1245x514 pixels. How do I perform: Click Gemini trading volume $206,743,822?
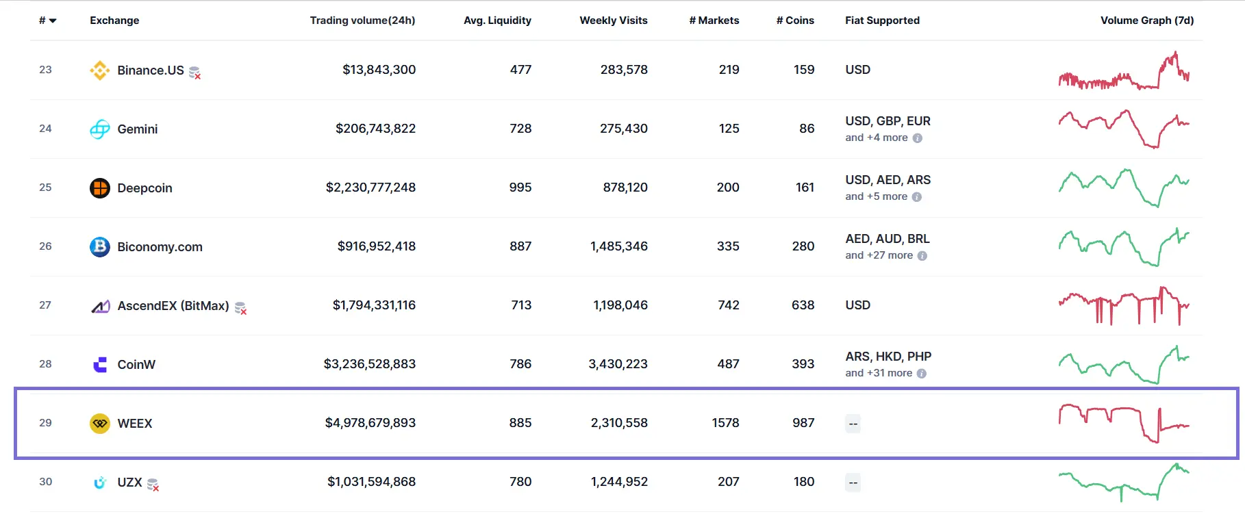[375, 129]
